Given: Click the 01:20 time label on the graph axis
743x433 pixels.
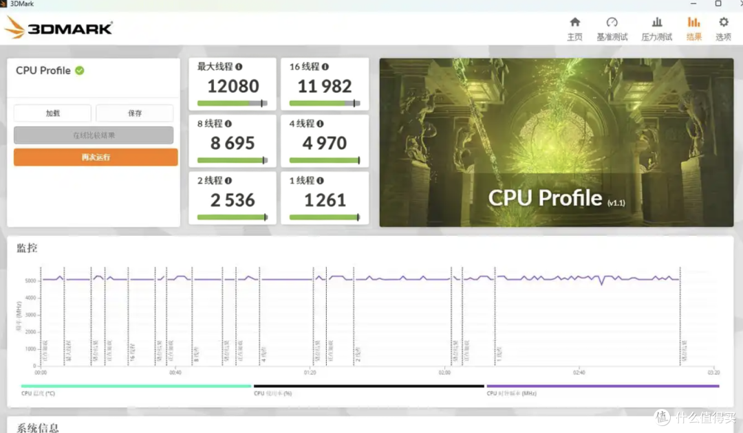Looking at the screenshot, I should tap(310, 373).
